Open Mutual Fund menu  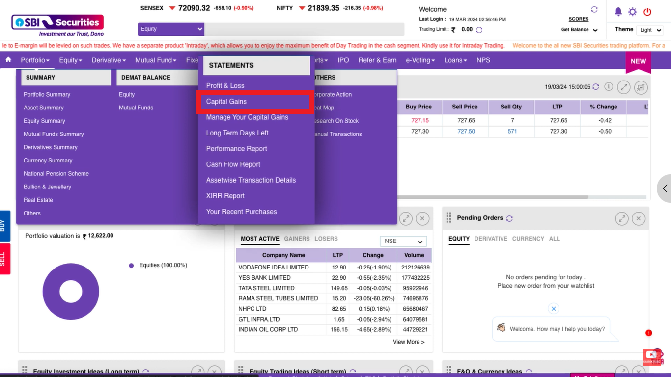[156, 60]
